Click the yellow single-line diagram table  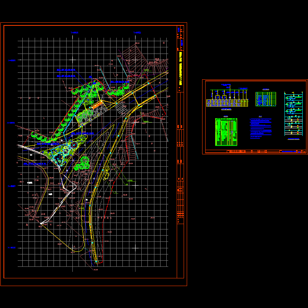coord(227,103)
